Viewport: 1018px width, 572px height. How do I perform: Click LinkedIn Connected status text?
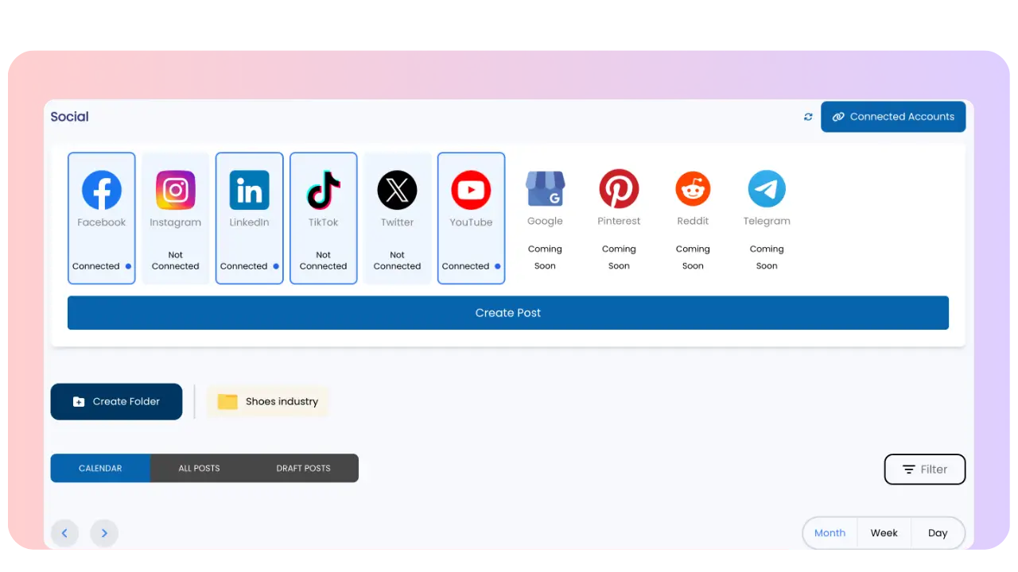coord(244,266)
